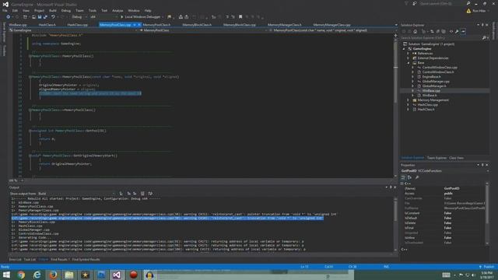Click the warning triangle icon near user name
This screenshot has width=498, height=280.
pos(468,11)
